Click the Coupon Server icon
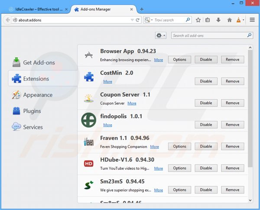 [88, 98]
